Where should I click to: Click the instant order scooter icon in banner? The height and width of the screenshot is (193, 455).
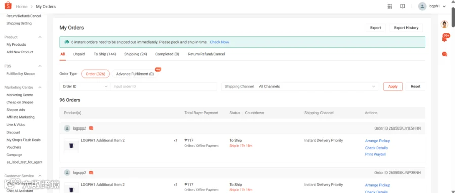[67, 42]
